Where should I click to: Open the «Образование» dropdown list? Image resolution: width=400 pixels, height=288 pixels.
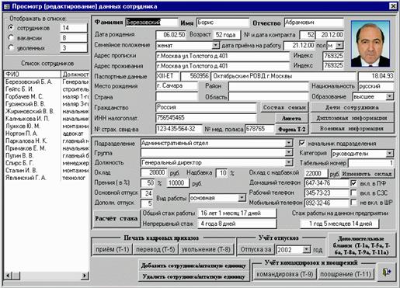point(390,97)
